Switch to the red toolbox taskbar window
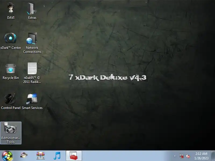215x161 pixels. [x=74, y=156]
